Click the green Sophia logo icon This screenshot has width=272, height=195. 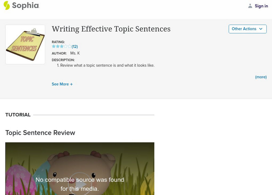[x=6, y=5]
